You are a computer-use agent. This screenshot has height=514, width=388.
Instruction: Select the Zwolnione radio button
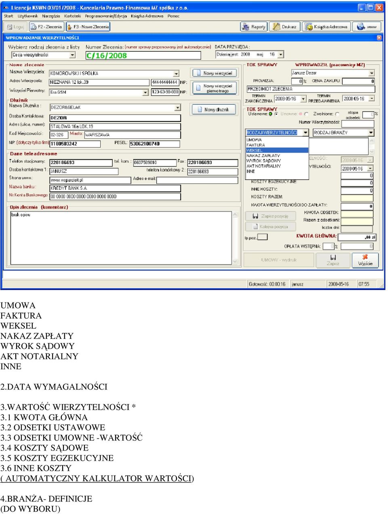(x=337, y=114)
